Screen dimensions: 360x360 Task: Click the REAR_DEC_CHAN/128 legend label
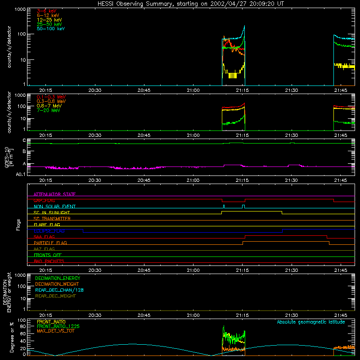click(59, 290)
